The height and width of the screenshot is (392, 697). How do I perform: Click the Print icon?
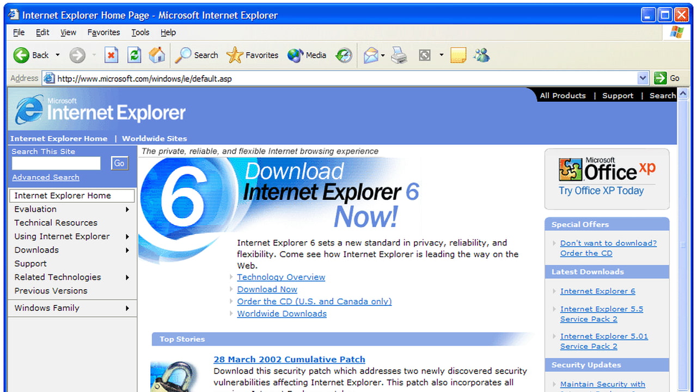tap(399, 55)
